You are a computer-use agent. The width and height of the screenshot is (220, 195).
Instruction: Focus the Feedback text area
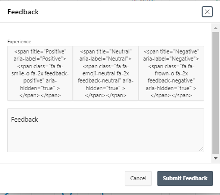point(105,130)
